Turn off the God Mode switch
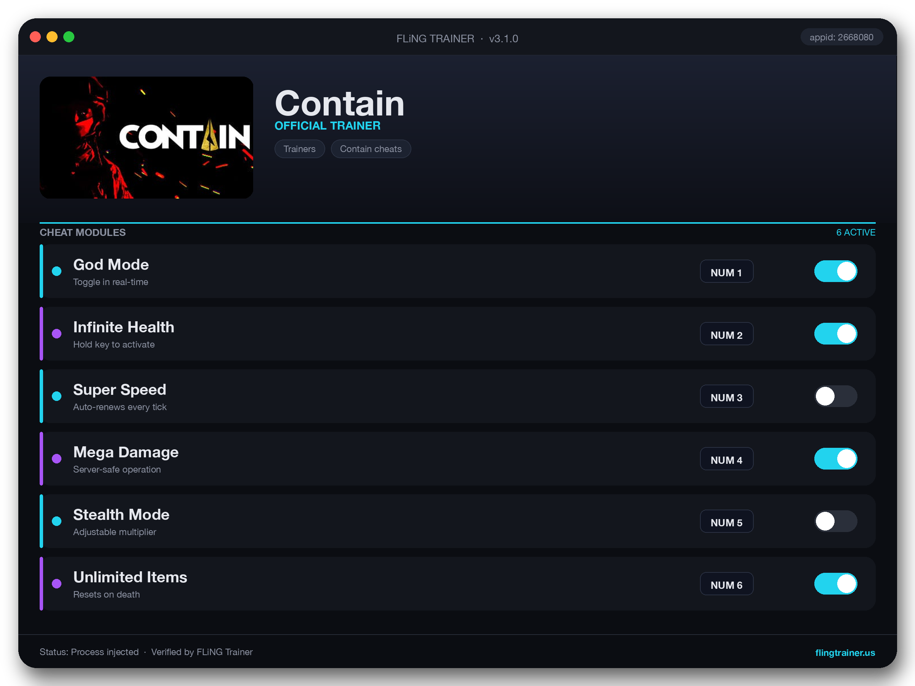Viewport: 915px width, 686px height. tap(835, 271)
